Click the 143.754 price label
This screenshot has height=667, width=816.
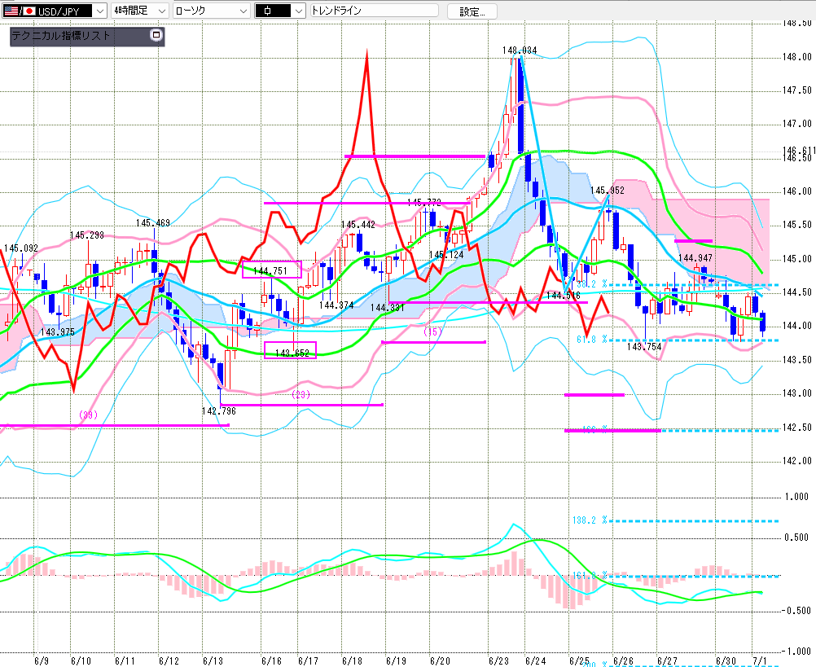pyautogui.click(x=644, y=346)
